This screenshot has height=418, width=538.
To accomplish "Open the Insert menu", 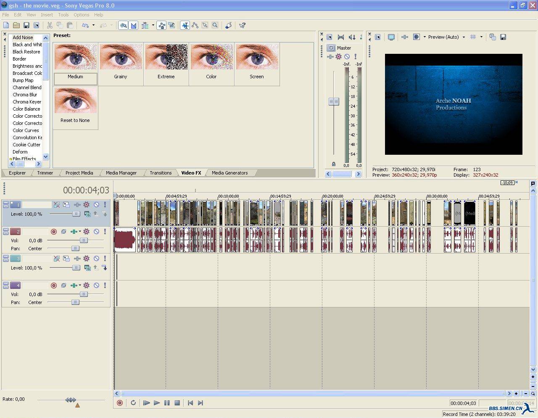I will 47,15.
